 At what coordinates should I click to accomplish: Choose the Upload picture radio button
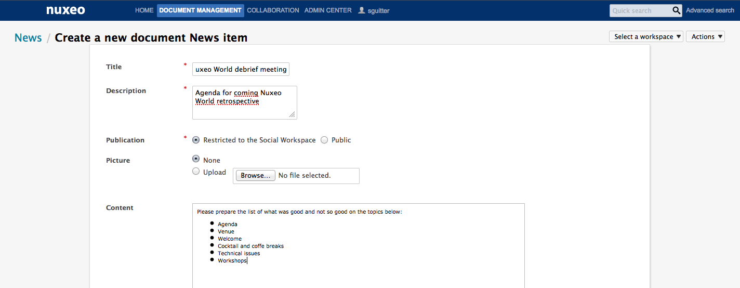pyautogui.click(x=196, y=171)
